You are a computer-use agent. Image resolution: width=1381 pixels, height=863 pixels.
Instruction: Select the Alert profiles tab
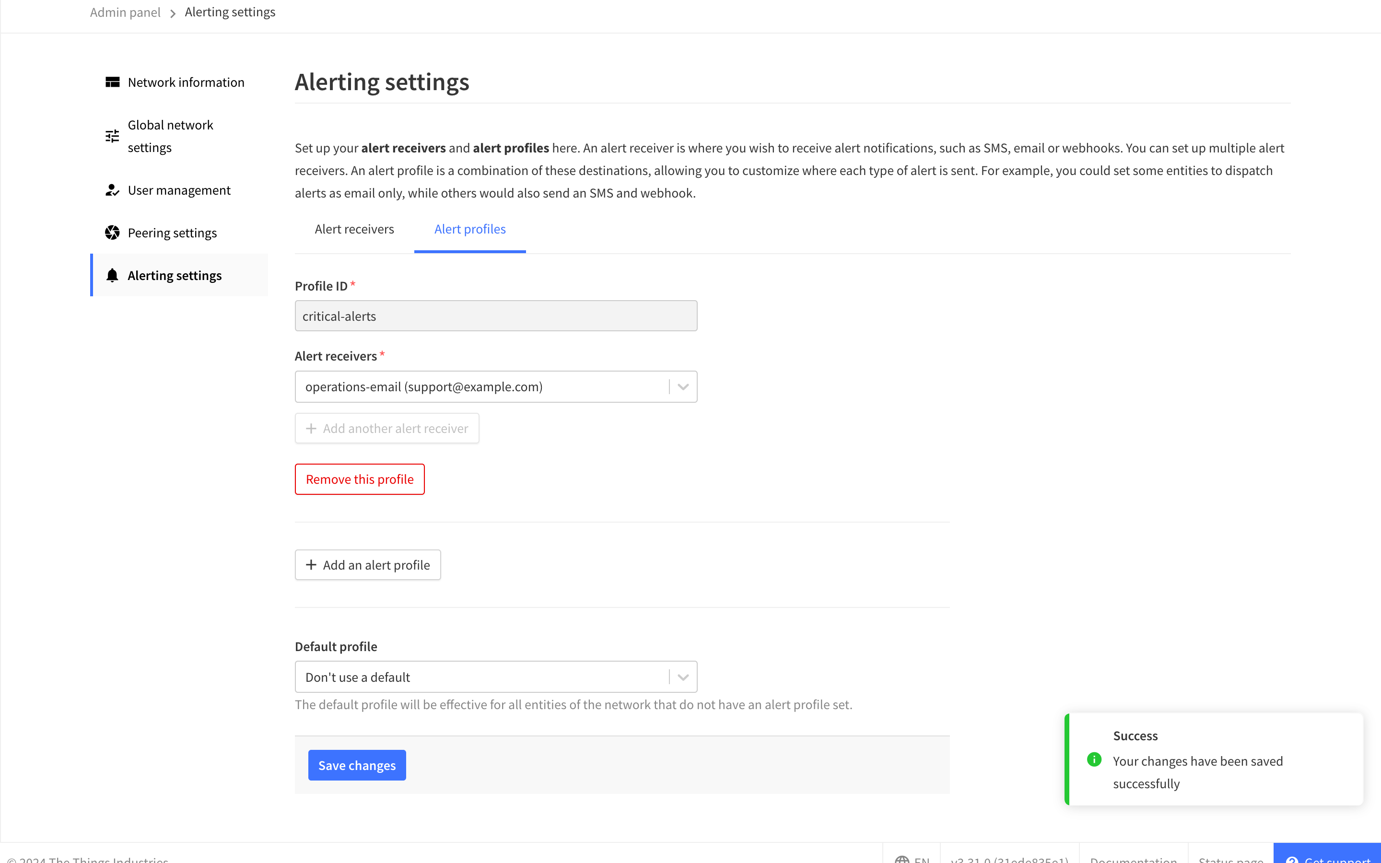click(469, 230)
